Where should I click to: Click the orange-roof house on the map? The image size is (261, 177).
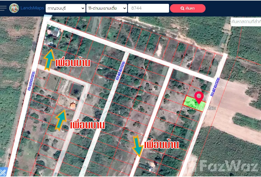[x=73, y=105]
